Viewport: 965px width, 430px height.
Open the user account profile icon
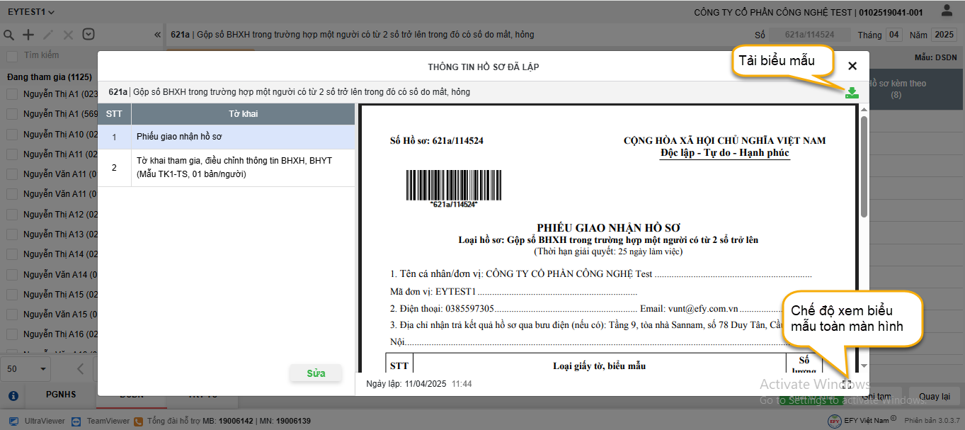click(x=947, y=11)
